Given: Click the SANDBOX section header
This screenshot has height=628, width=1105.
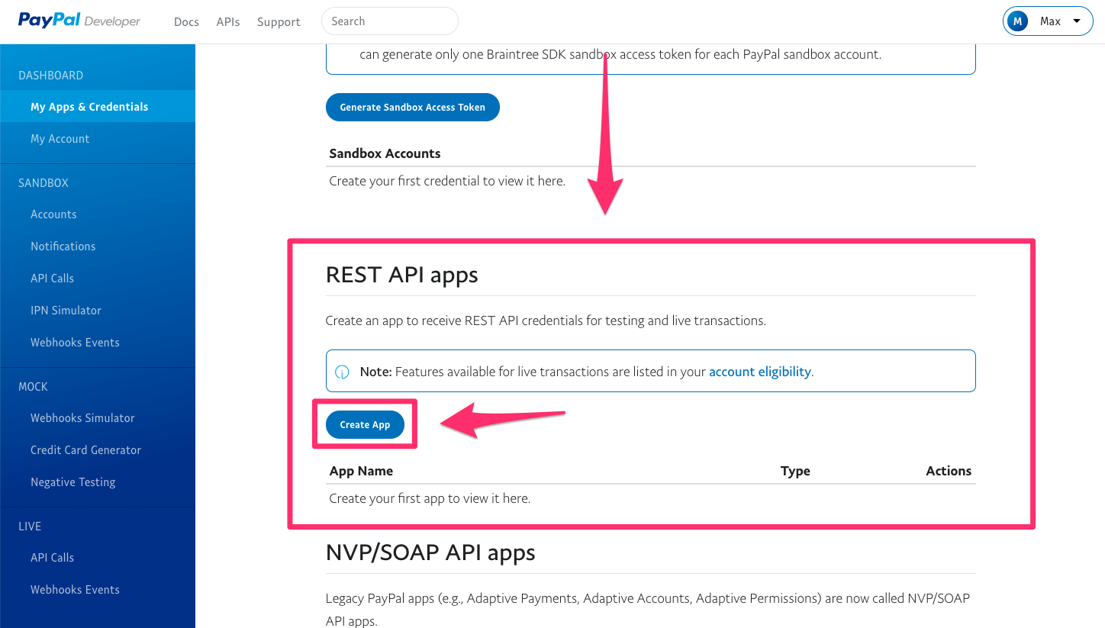Looking at the screenshot, I should click(x=43, y=183).
